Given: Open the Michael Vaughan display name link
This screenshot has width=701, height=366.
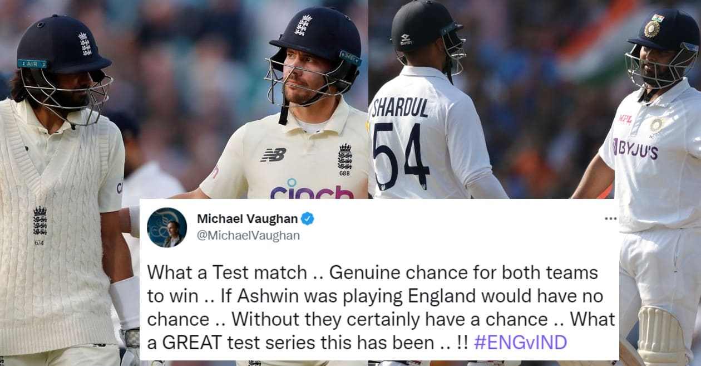Looking at the screenshot, I should (247, 218).
